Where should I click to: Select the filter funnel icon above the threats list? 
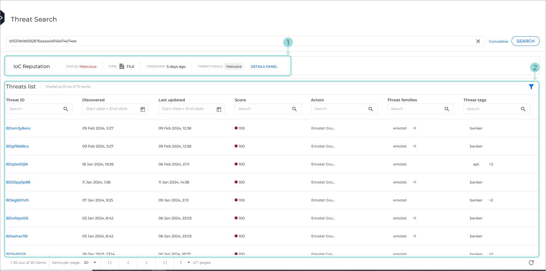[x=531, y=87]
